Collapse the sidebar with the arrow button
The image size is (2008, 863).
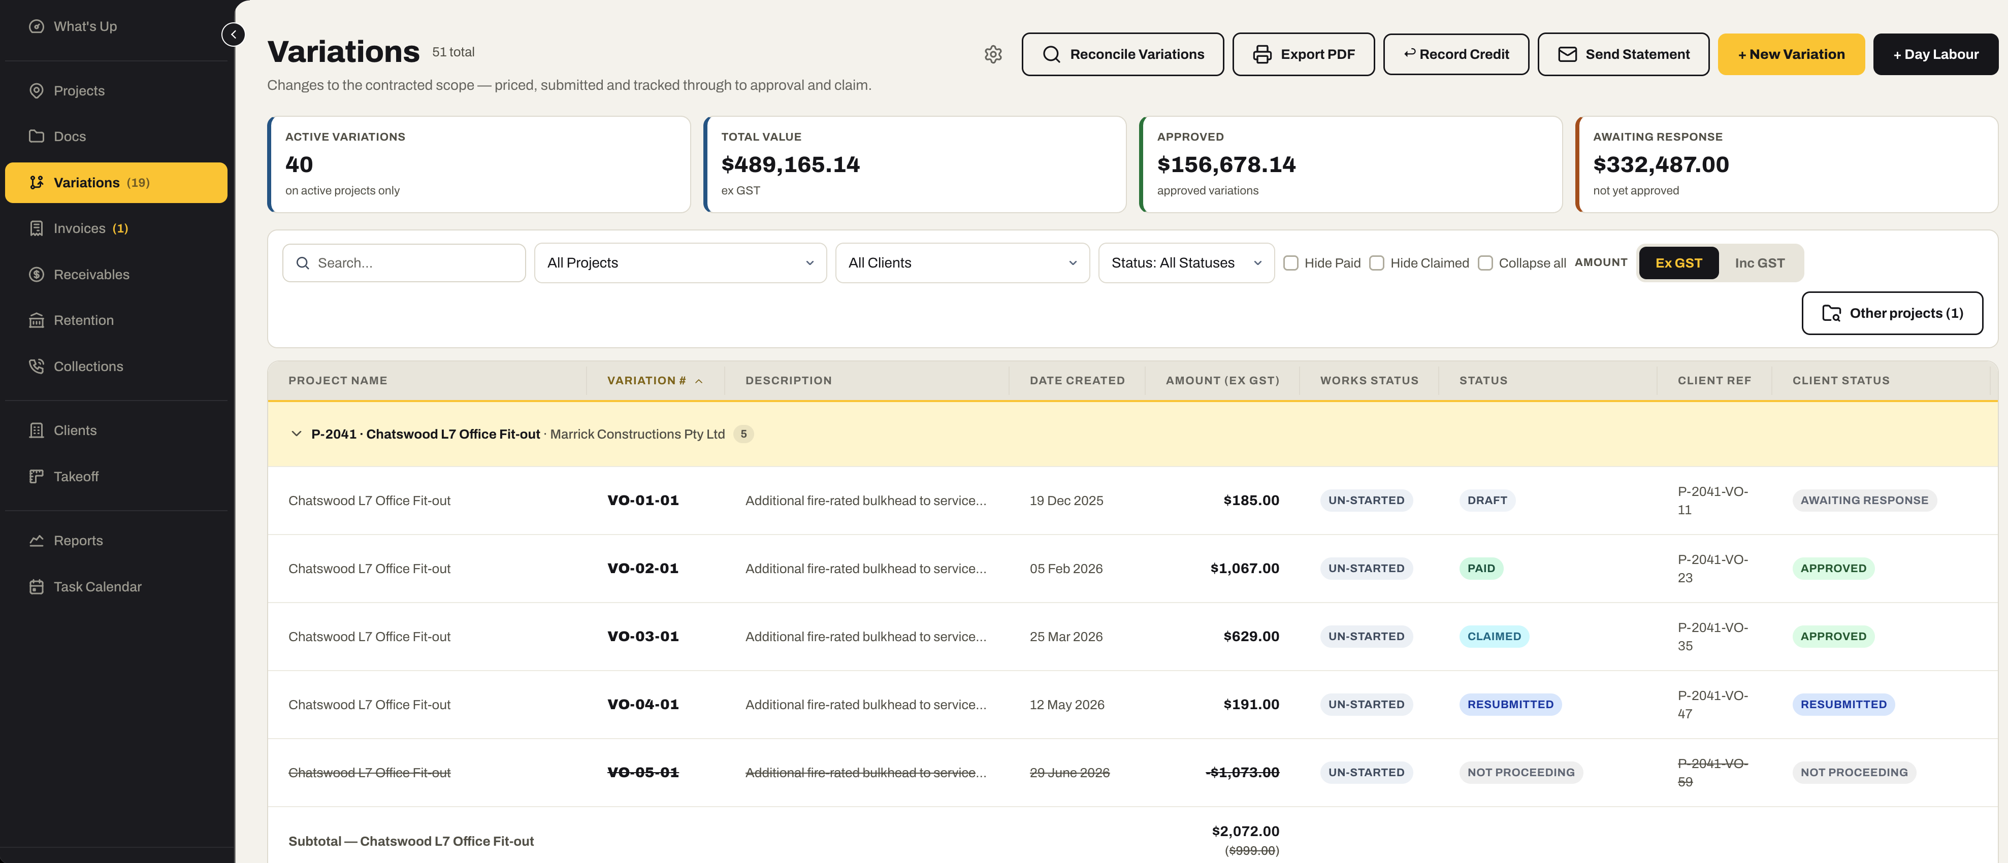pos(233,35)
